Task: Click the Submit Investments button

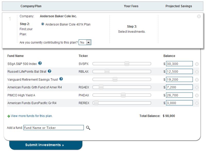Action: 46,145
